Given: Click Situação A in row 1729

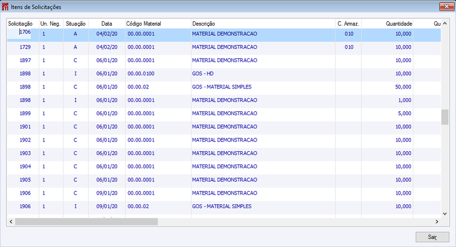Looking at the screenshot, I should (x=75, y=47).
